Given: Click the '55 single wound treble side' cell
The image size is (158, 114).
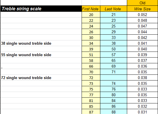Looking at the screenshot, I should point(41,55).
